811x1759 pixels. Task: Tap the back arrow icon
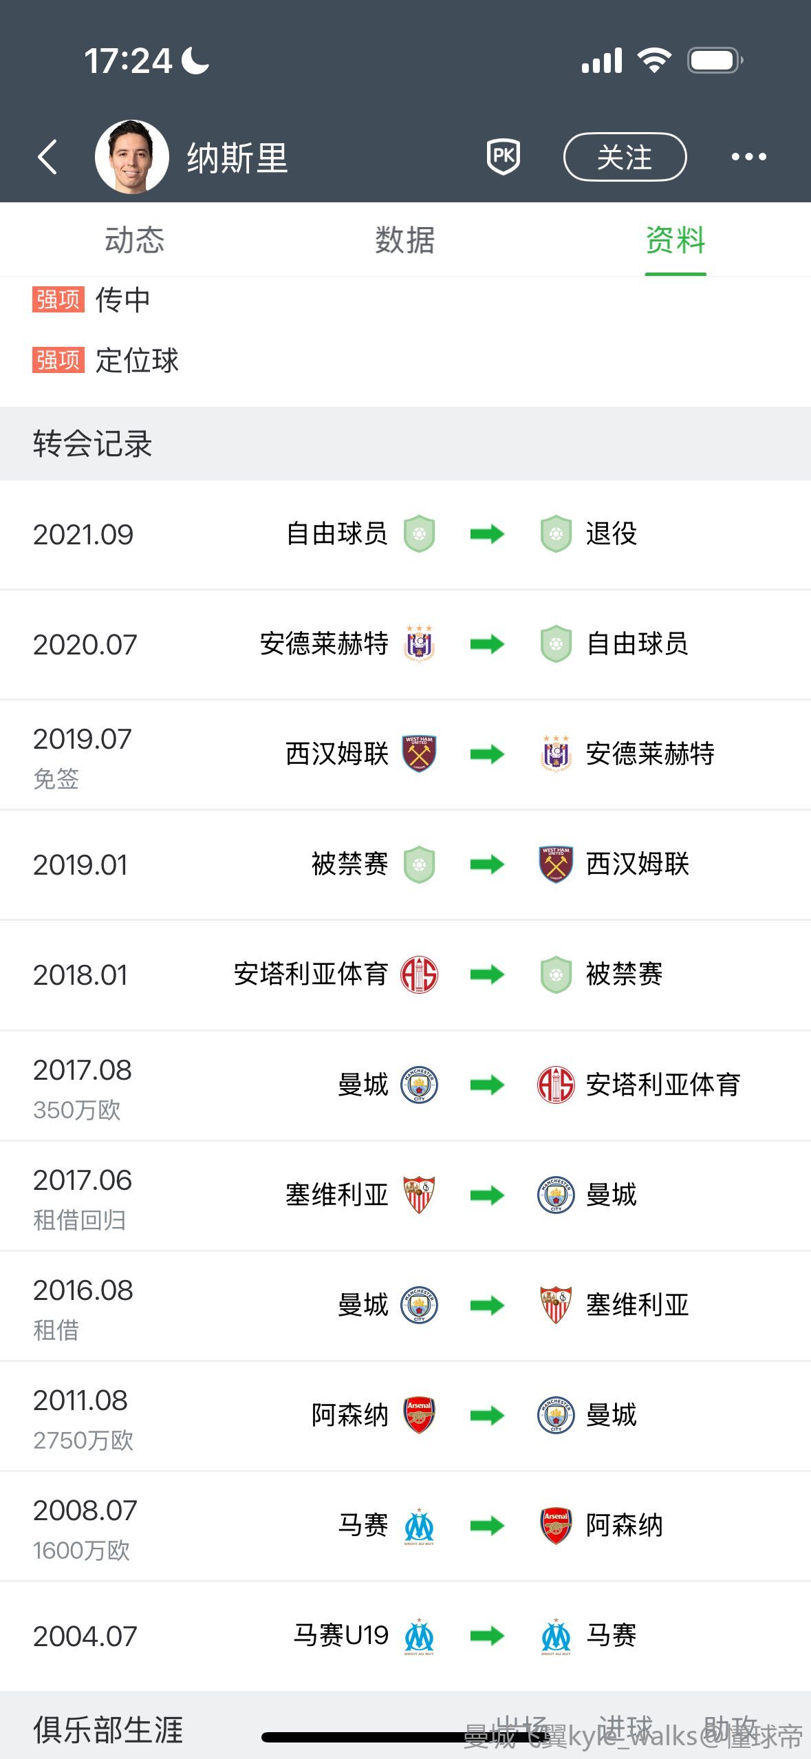(x=47, y=157)
